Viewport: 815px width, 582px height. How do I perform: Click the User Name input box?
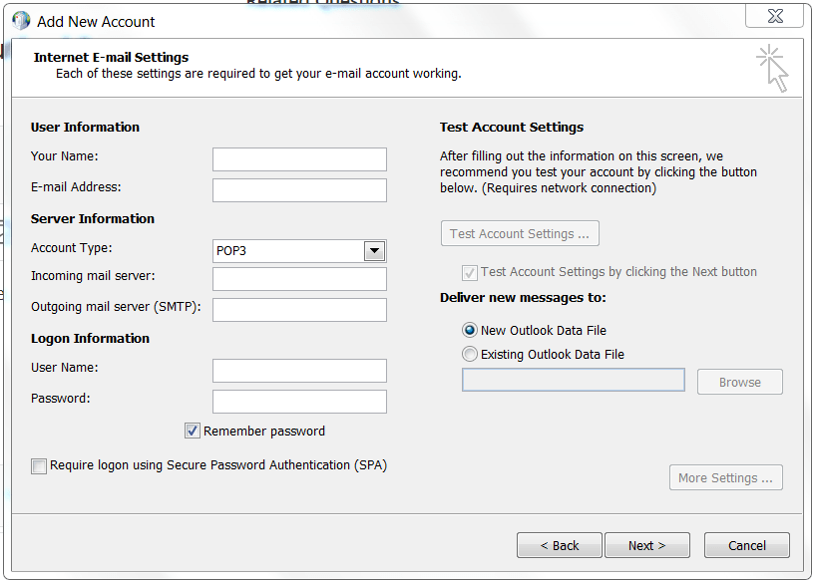pos(299,371)
